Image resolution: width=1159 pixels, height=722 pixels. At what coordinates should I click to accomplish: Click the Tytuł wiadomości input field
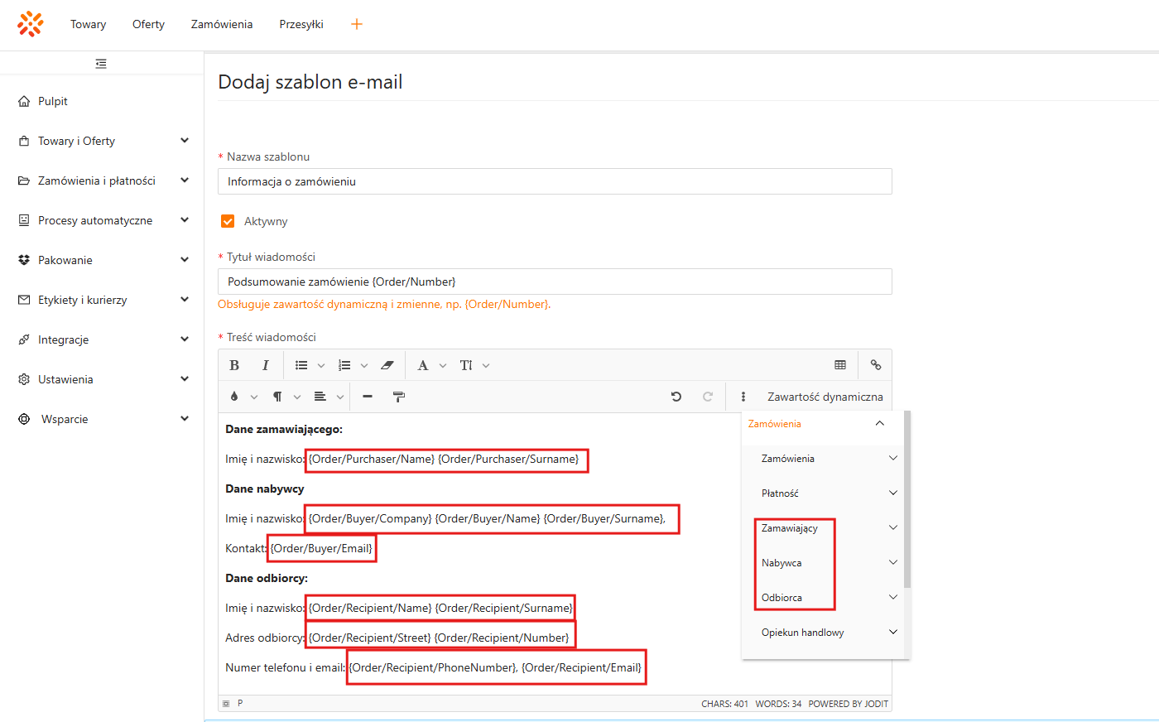555,282
